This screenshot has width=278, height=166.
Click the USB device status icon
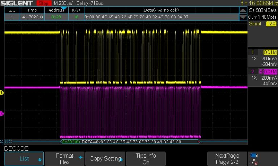[254, 156]
